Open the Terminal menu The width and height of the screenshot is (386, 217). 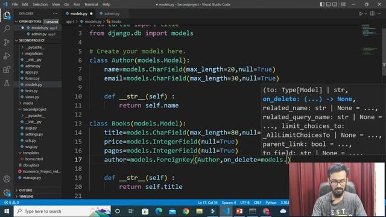(x=91, y=4)
